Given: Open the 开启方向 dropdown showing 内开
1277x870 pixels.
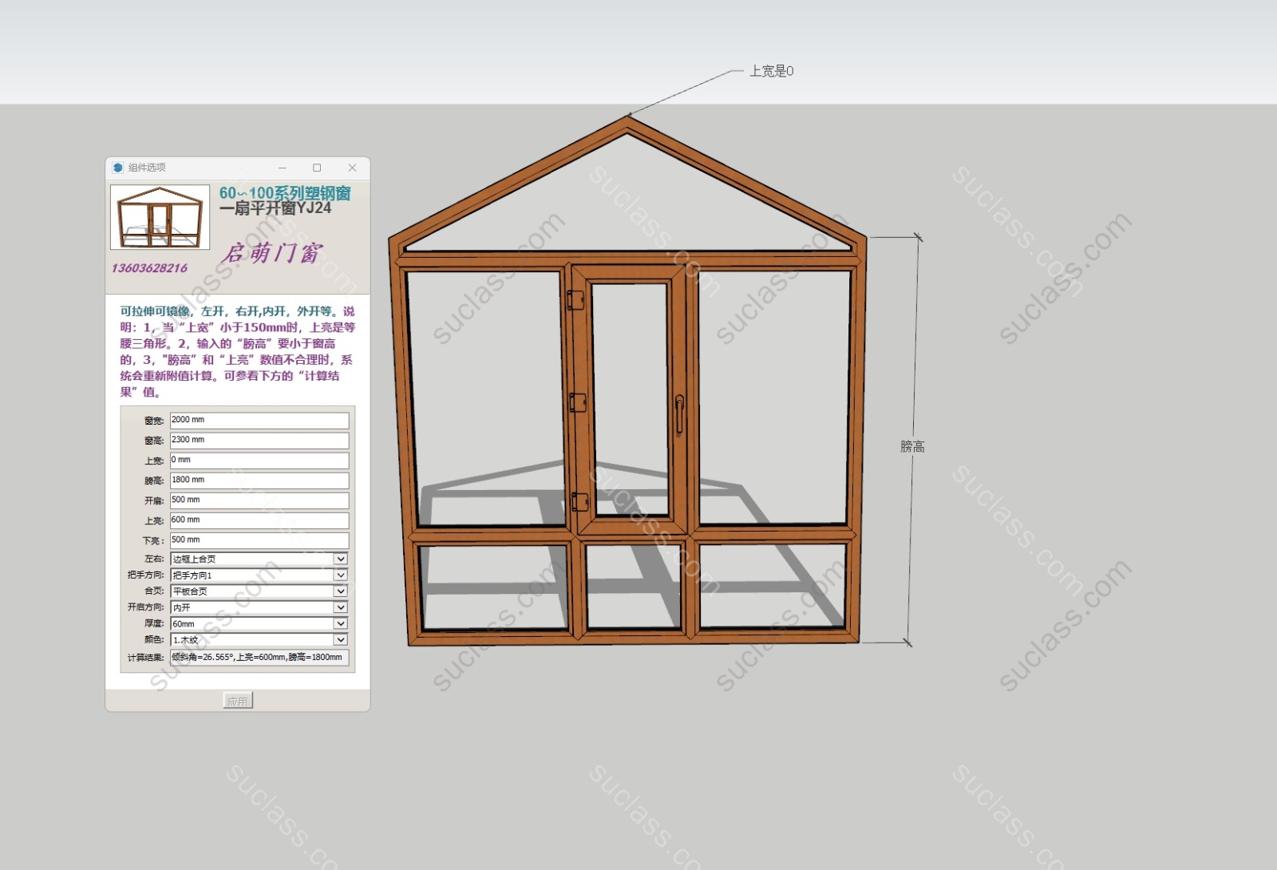Looking at the screenshot, I should tap(259, 607).
